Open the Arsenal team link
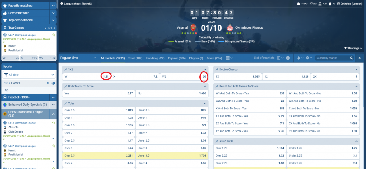 point(182,27)
